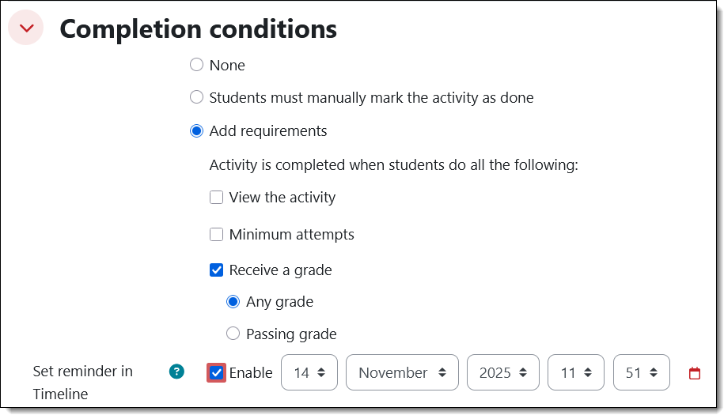The image size is (724, 415).
Task: Select the Any grade radio option
Action: (x=233, y=302)
